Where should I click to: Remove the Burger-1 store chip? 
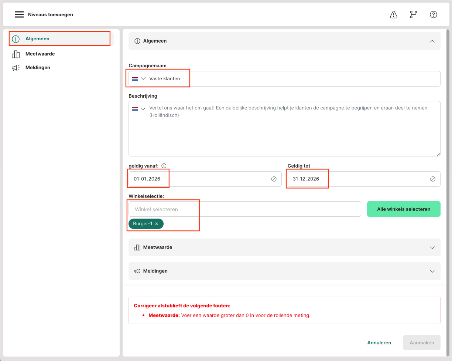[157, 224]
